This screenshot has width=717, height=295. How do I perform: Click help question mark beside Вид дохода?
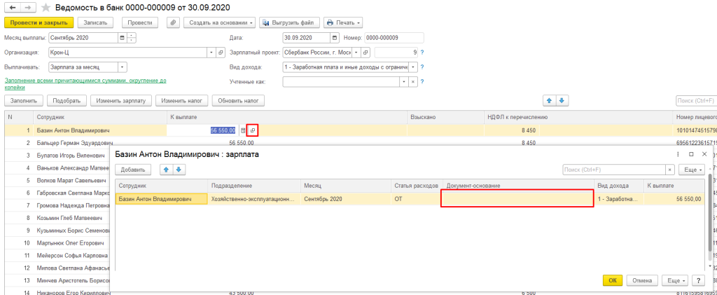[x=422, y=67]
